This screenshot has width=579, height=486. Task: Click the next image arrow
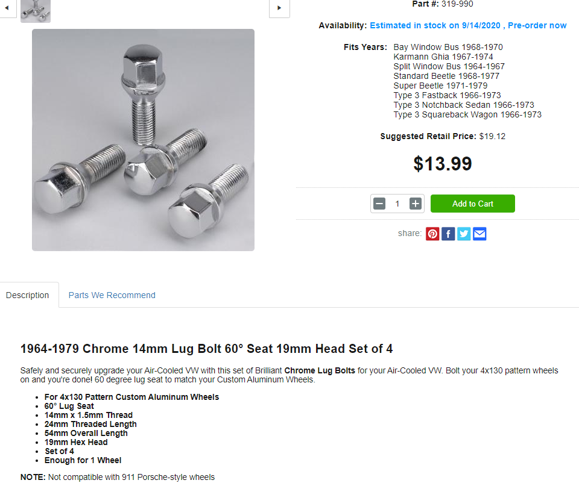point(279,8)
